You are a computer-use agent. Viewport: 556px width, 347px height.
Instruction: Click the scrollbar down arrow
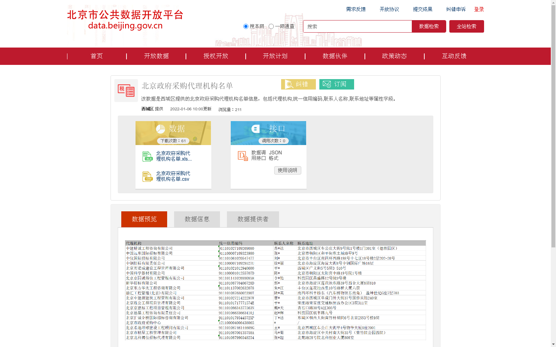tap(553, 344)
